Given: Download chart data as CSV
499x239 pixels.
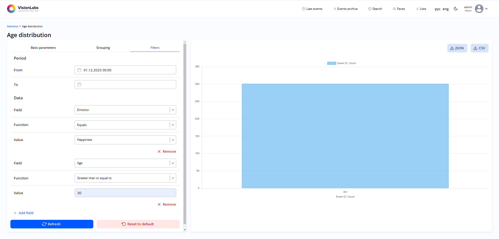Looking at the screenshot, I should point(480,48).
